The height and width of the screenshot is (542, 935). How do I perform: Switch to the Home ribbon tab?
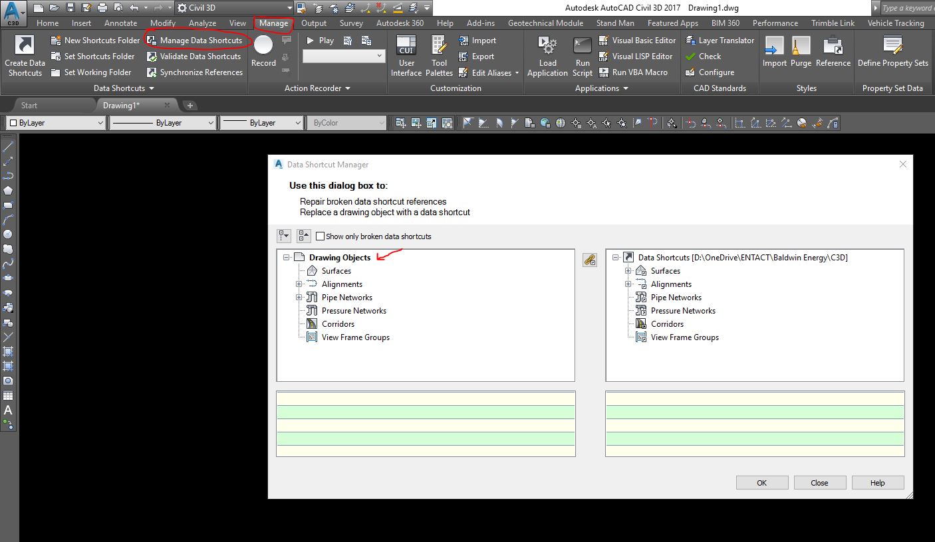click(x=47, y=23)
